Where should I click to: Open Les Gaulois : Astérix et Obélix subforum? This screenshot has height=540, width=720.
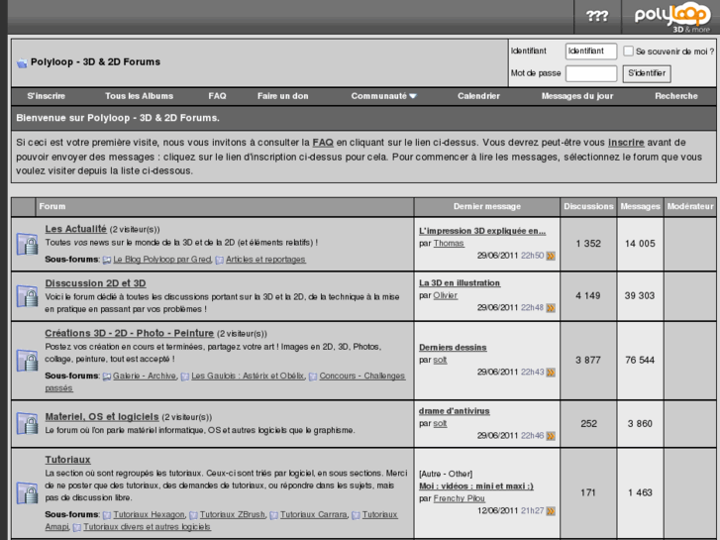tap(248, 376)
